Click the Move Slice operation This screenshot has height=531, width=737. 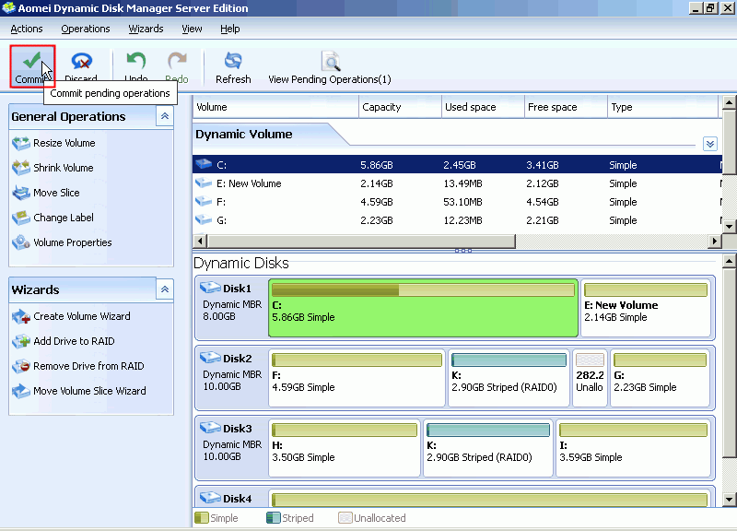56,193
